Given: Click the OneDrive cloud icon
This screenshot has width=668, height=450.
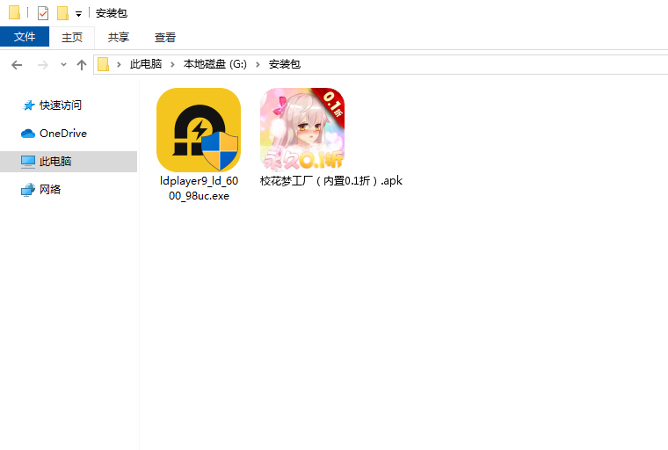Looking at the screenshot, I should [x=28, y=134].
